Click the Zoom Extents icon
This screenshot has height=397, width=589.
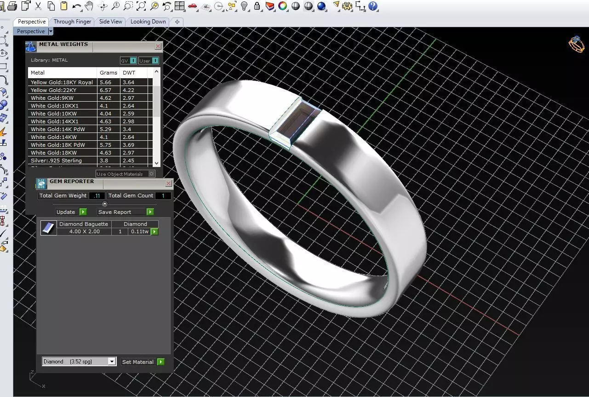(141, 6)
